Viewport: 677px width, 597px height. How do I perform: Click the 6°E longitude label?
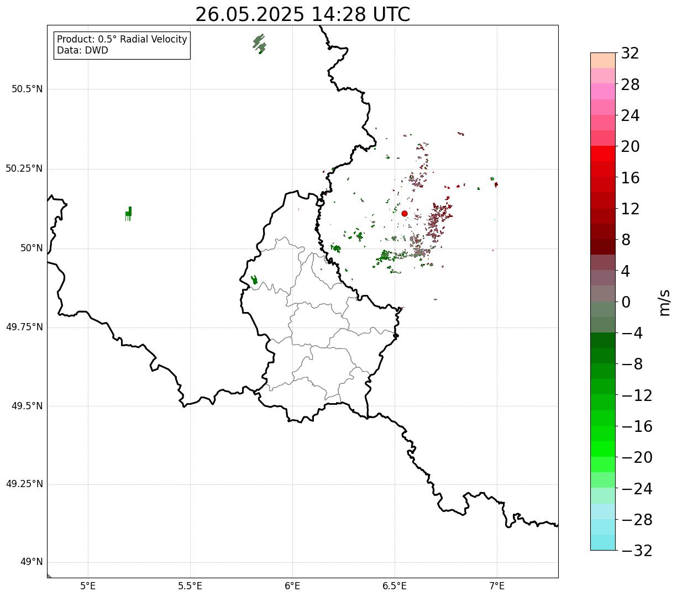(x=292, y=587)
